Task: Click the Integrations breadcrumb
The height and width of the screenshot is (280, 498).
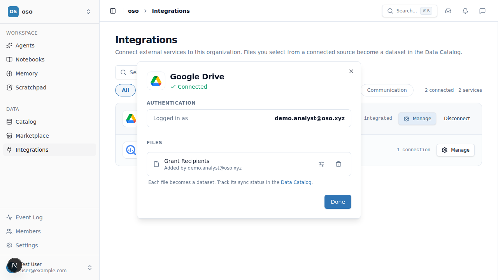Action: (x=171, y=11)
